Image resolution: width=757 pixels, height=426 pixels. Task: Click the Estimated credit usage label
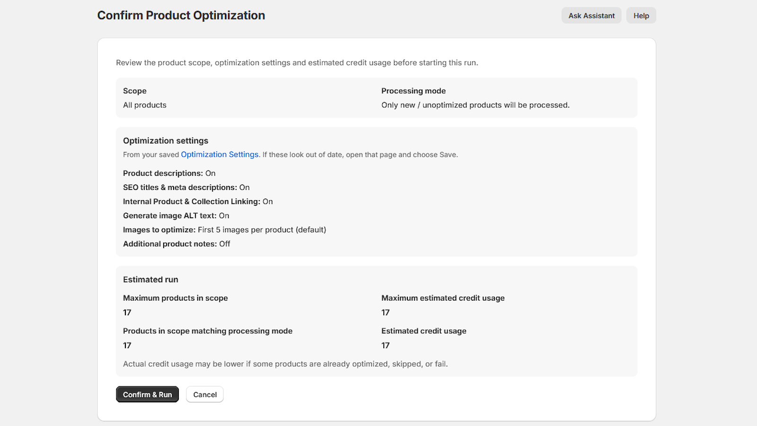tap(424, 331)
